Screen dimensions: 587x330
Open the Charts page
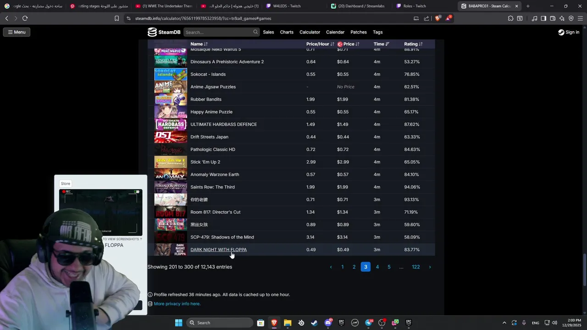pyautogui.click(x=287, y=32)
